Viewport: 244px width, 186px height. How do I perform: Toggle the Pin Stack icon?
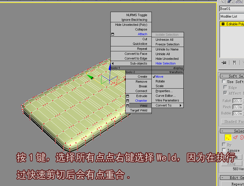[224, 62]
